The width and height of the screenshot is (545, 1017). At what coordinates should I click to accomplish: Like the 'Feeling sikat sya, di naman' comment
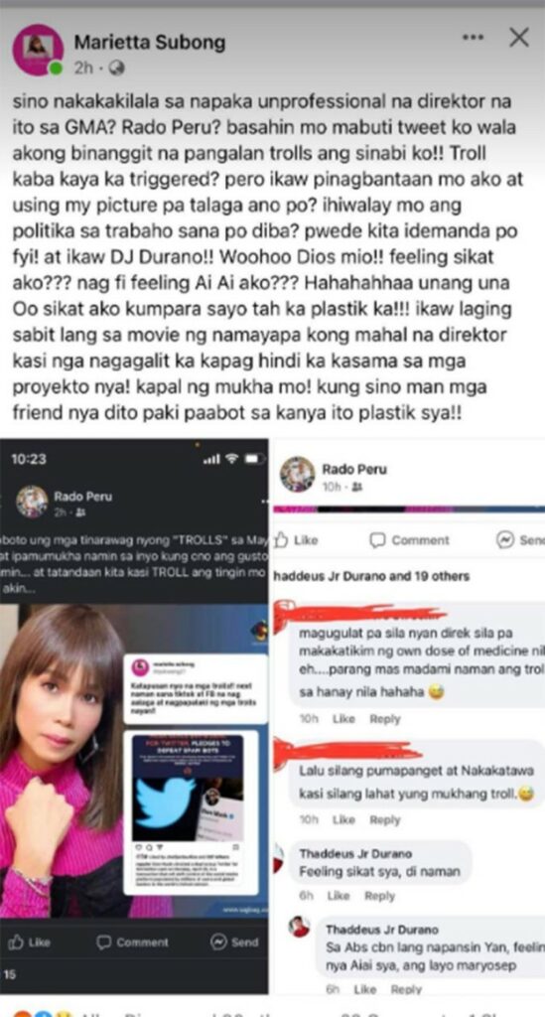pyautogui.click(x=339, y=897)
